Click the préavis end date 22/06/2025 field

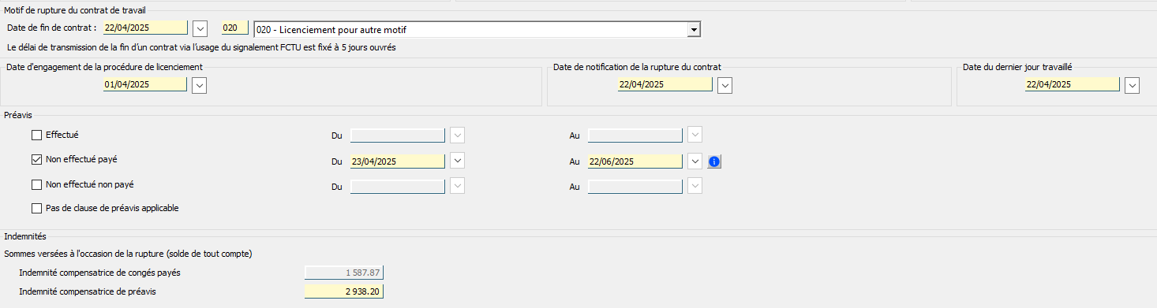click(635, 161)
